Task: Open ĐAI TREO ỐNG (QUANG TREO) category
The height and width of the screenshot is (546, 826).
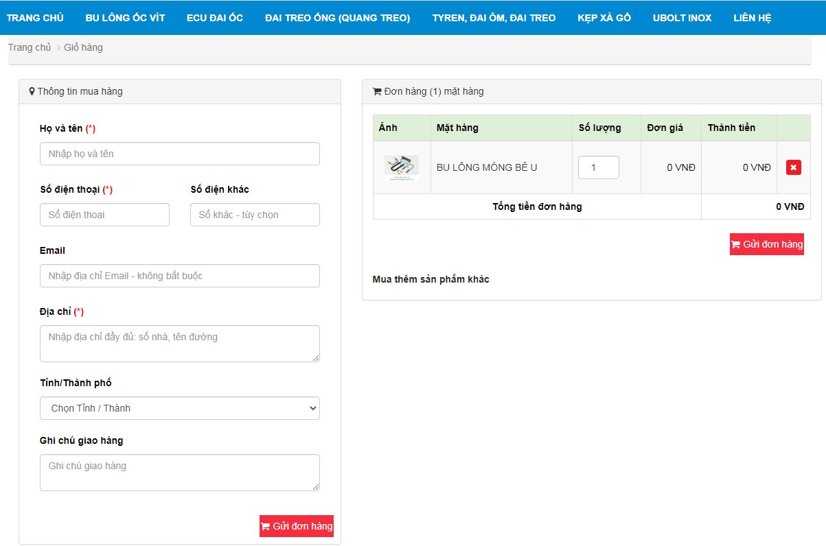Action: pyautogui.click(x=337, y=18)
